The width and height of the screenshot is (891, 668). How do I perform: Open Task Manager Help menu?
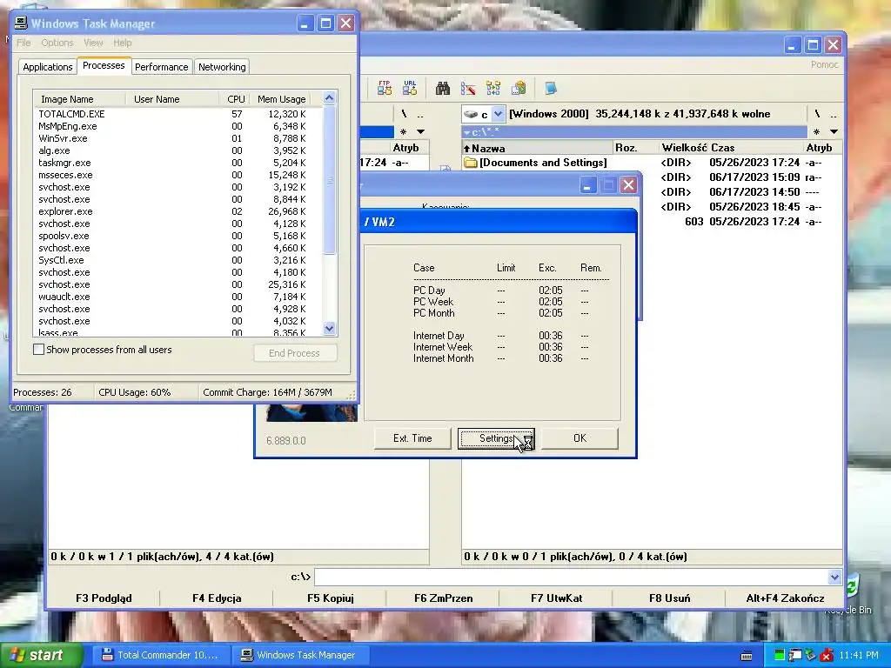tap(122, 43)
